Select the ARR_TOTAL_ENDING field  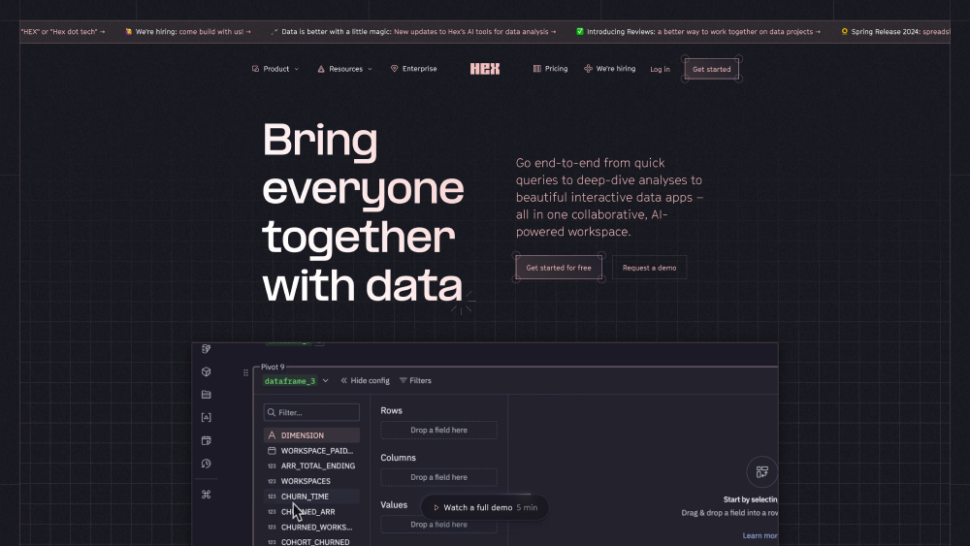311,466
